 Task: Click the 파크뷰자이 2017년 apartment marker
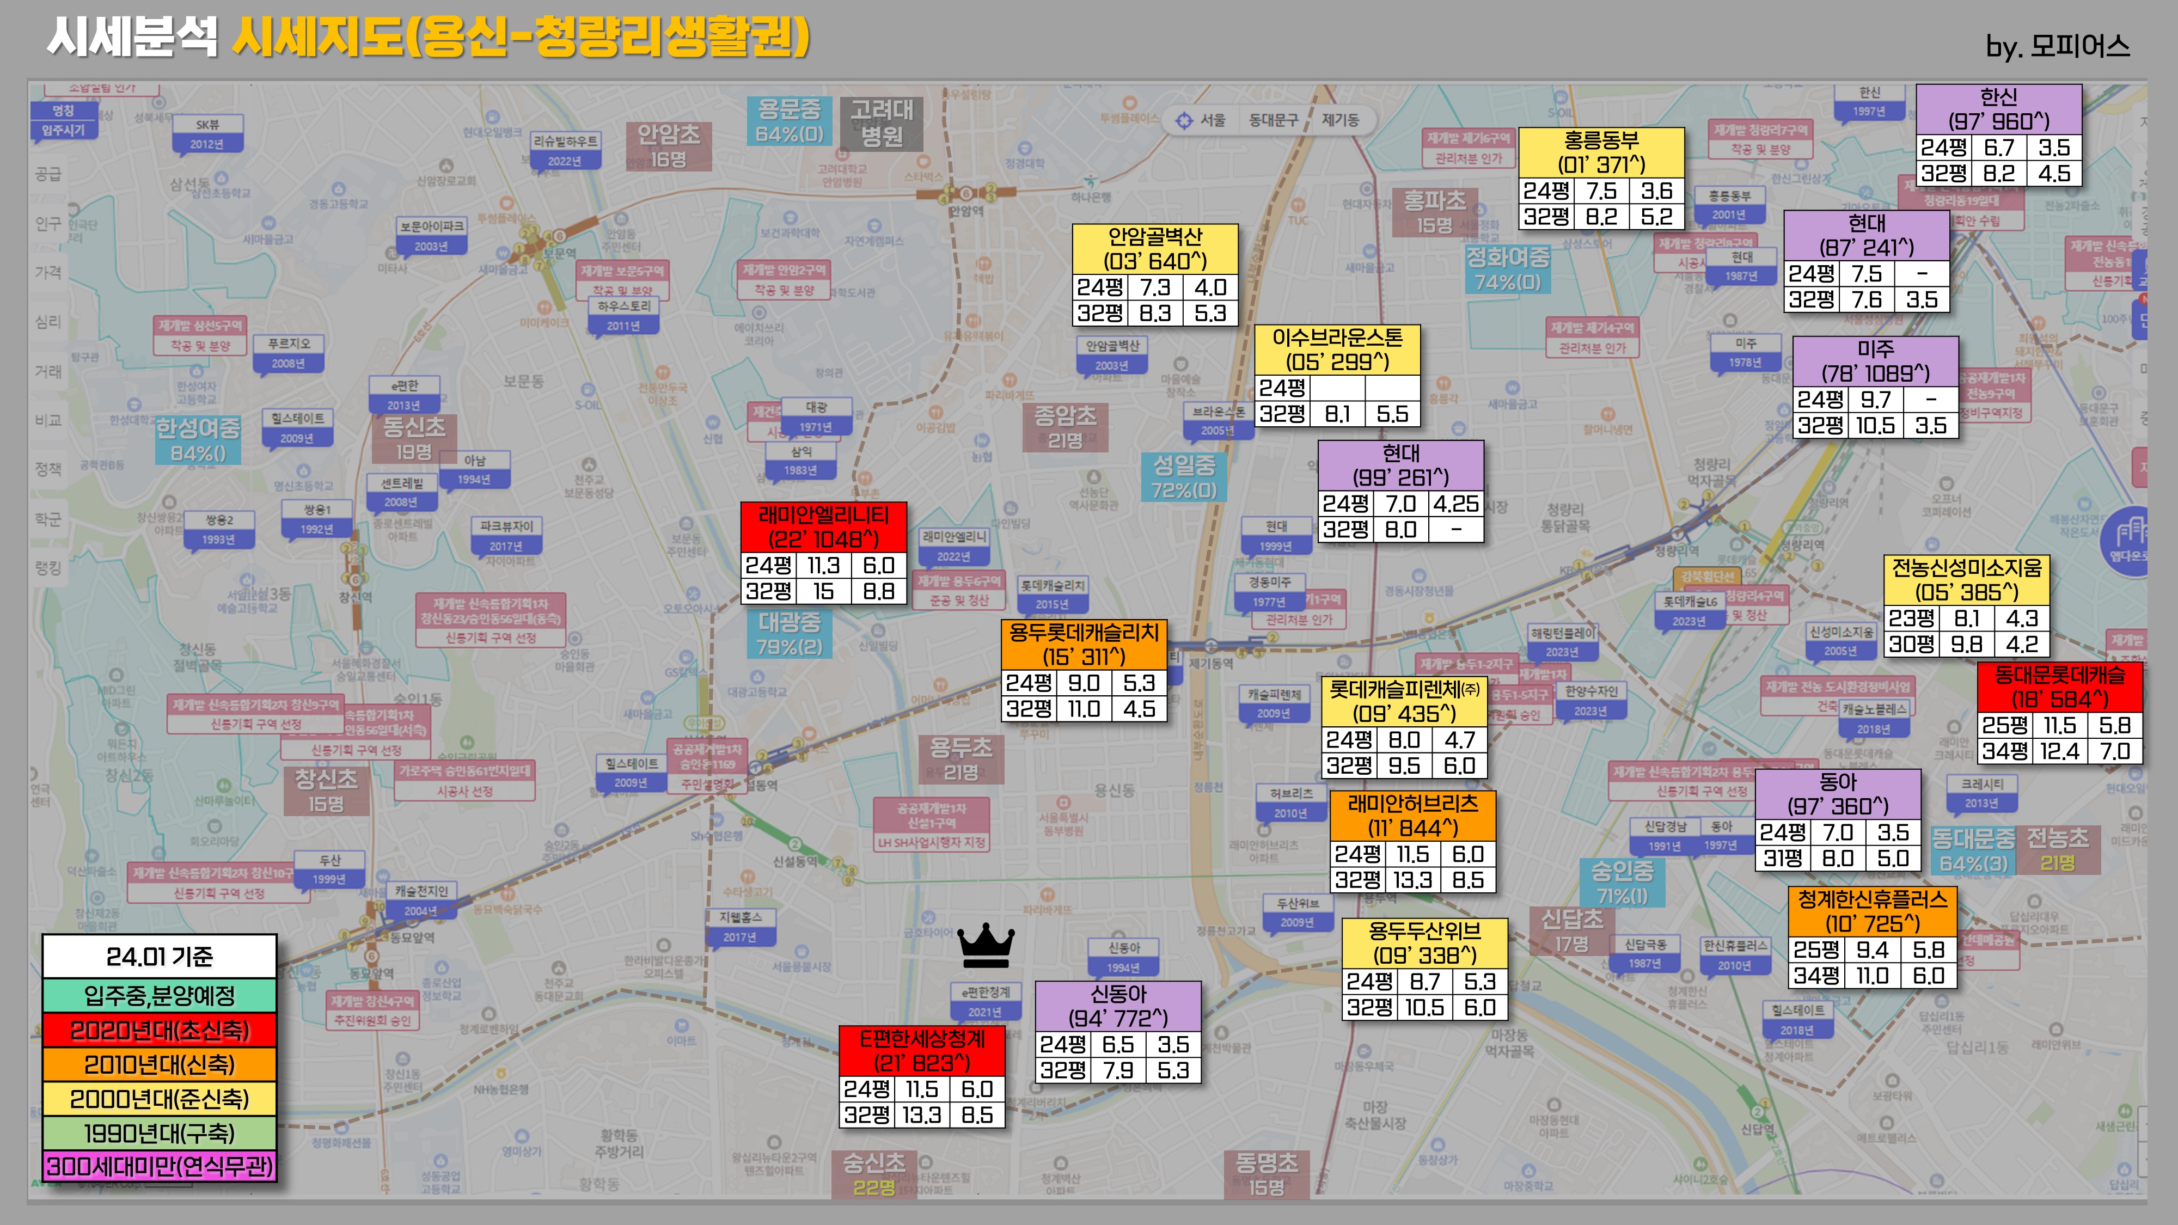coord(506,535)
